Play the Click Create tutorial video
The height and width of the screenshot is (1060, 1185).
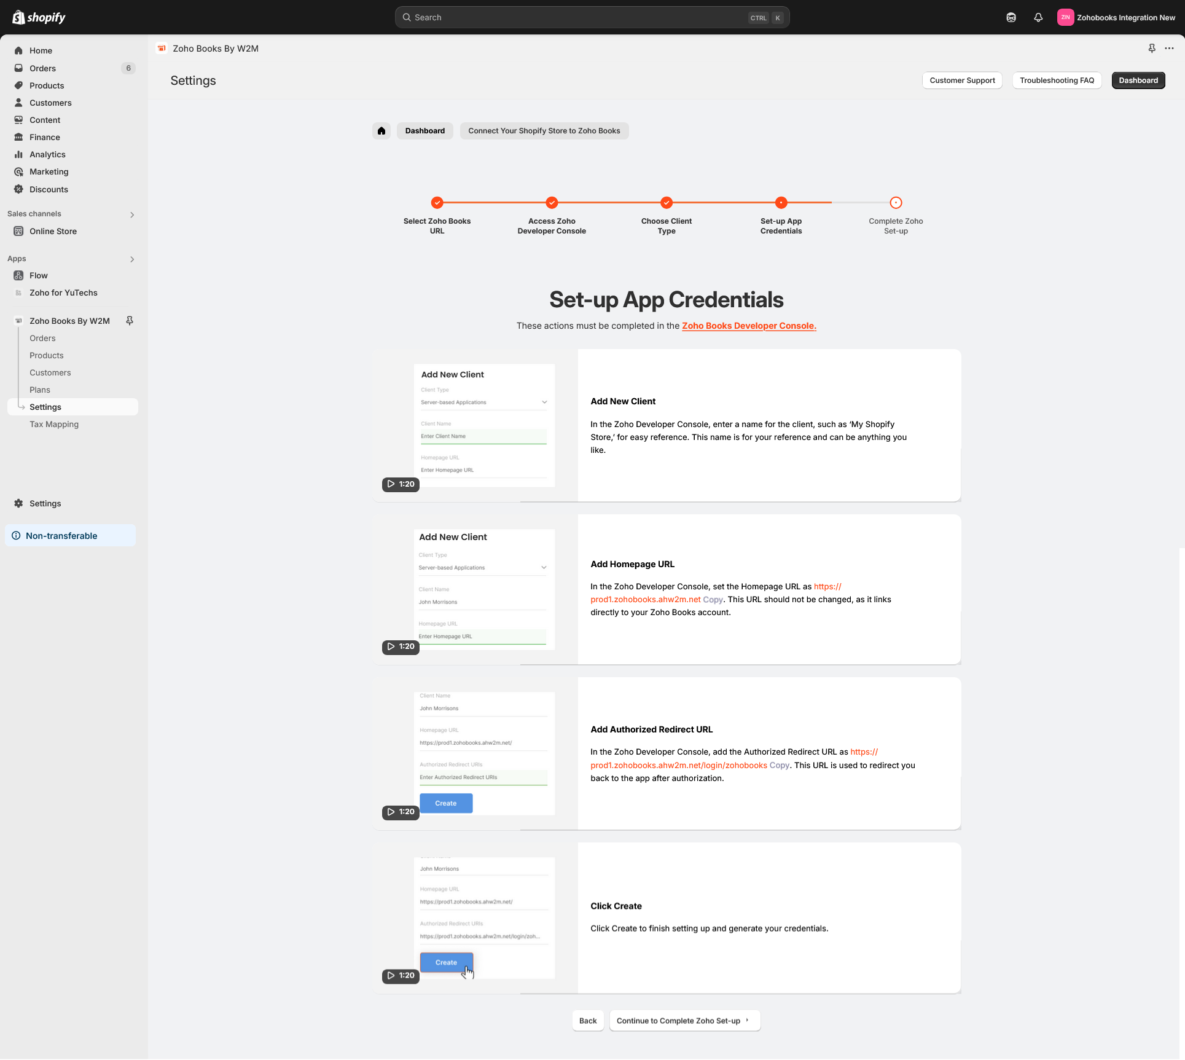pos(400,975)
